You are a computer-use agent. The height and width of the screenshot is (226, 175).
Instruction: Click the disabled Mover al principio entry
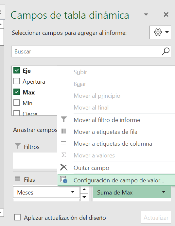pos(116,96)
